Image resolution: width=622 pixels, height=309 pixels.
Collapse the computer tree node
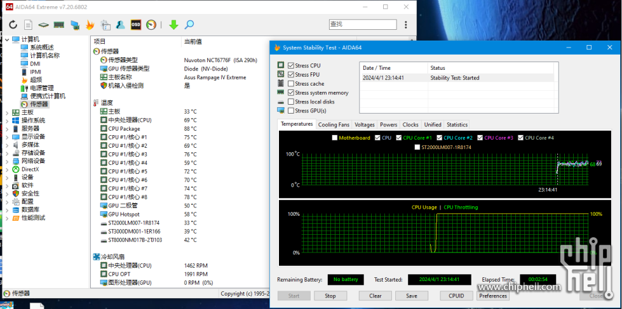coord(7,39)
